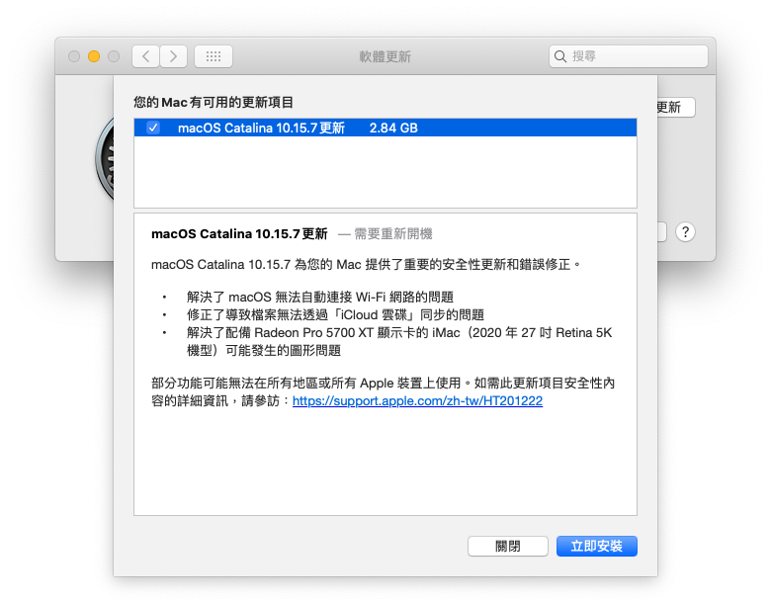
Task: Click 軟體更新 window title
Action: 385,56
